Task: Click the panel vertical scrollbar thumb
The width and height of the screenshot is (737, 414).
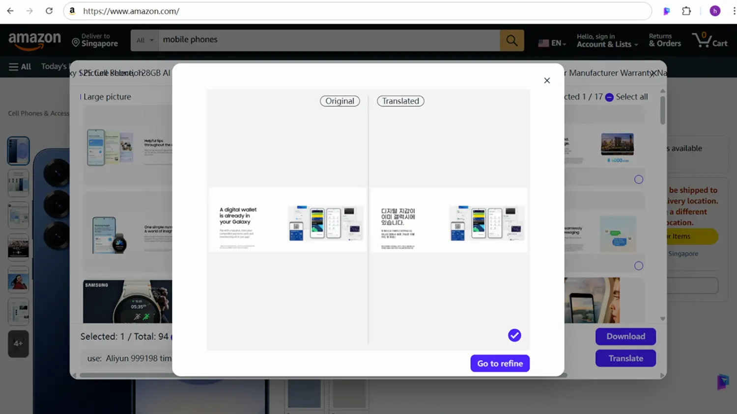Action: coord(662,110)
